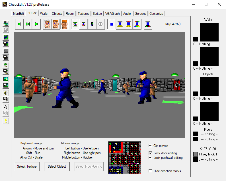
Task: Open the Screens tab
Action: click(x=141, y=14)
